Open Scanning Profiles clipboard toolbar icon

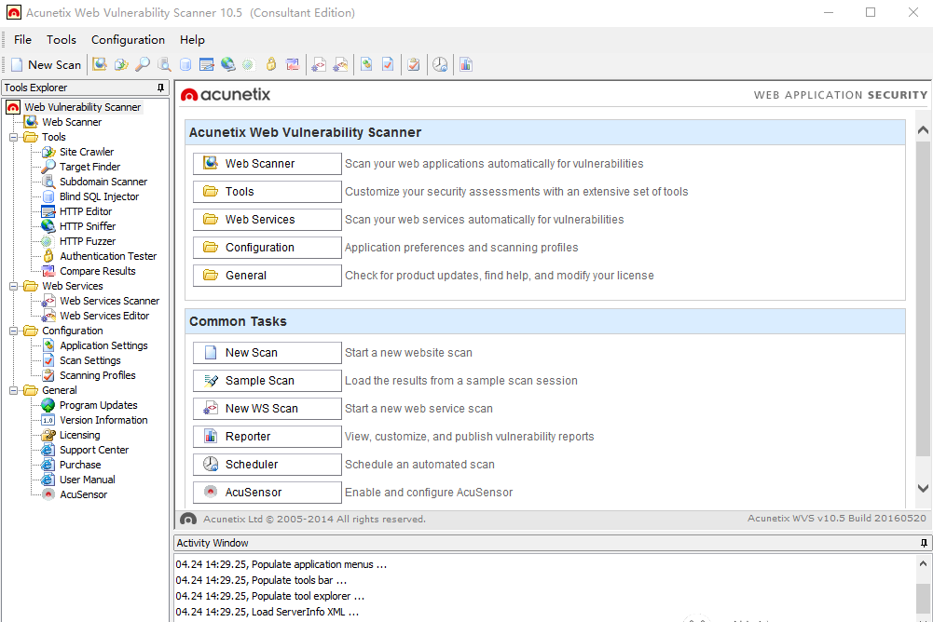[414, 64]
